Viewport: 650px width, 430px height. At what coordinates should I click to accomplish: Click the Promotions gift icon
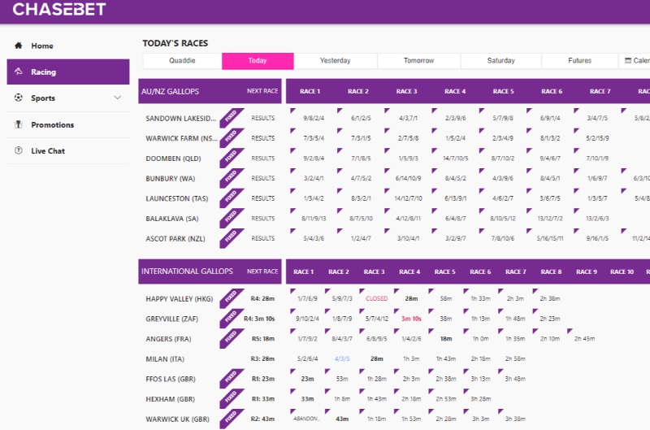tap(18, 124)
